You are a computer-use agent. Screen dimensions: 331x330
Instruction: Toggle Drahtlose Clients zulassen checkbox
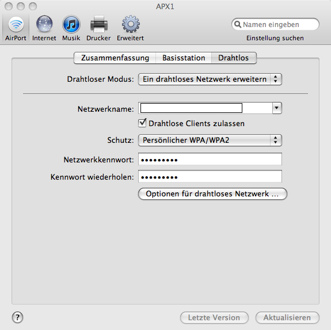tap(142, 123)
